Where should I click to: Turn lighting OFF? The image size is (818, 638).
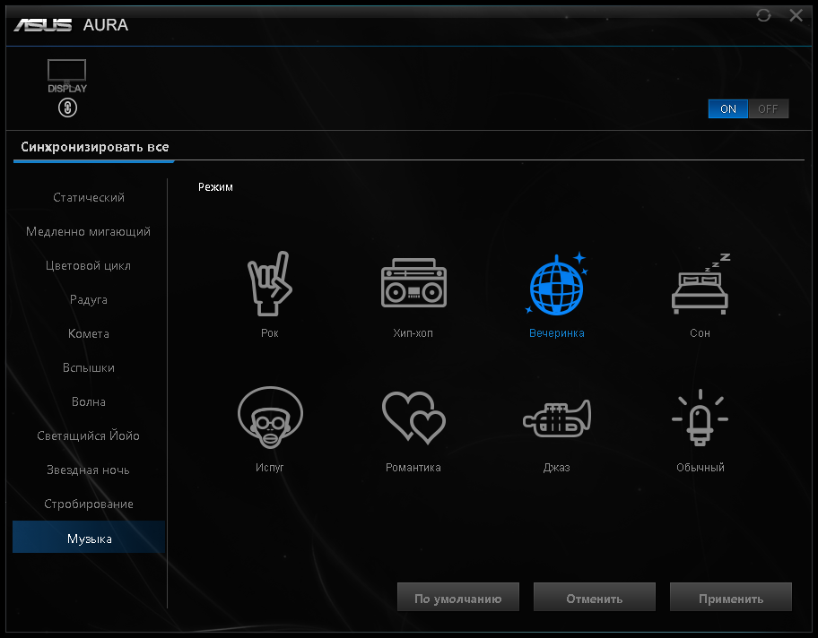769,109
